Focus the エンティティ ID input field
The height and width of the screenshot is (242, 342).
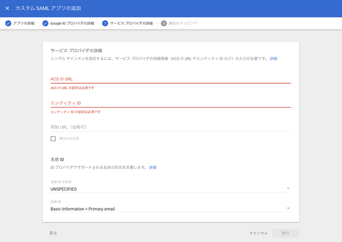pos(171,103)
